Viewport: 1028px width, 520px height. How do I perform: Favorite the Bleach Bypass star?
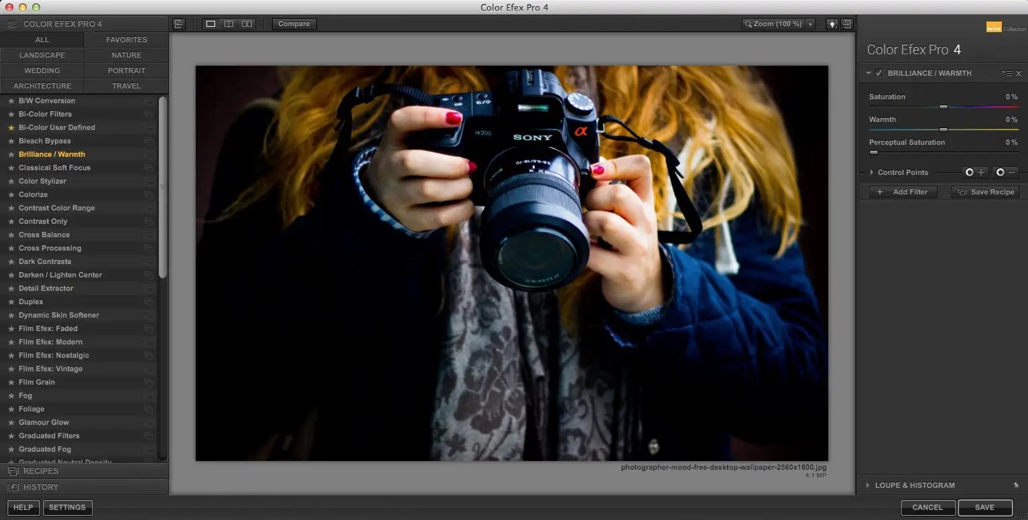click(x=11, y=141)
